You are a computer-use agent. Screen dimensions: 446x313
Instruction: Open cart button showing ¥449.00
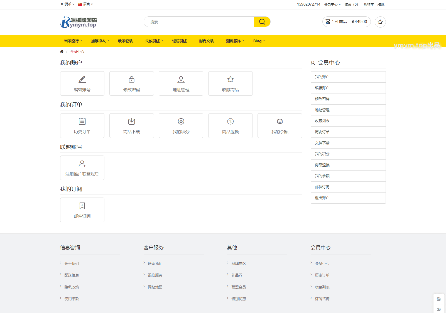tap(347, 22)
